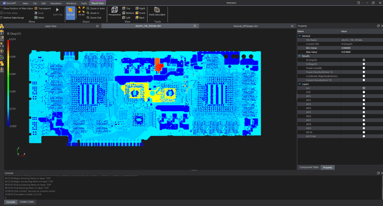Click the IR Drop color legend bar
Screen dimensions: 383x206
[8, 82]
